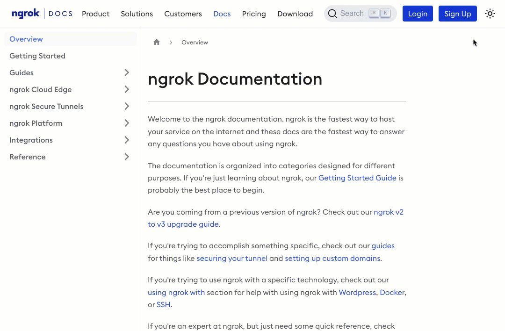Select Getting Started in the sidebar
505x331 pixels.
pyautogui.click(x=37, y=56)
